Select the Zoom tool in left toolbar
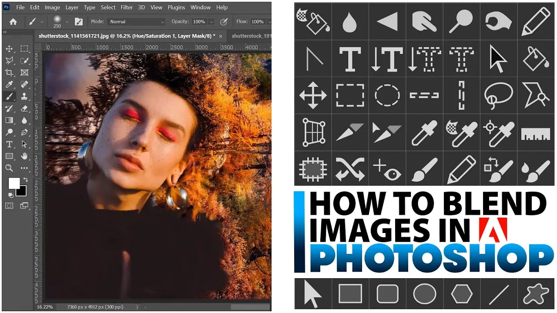This screenshot has height=313, width=557. coord(9,168)
